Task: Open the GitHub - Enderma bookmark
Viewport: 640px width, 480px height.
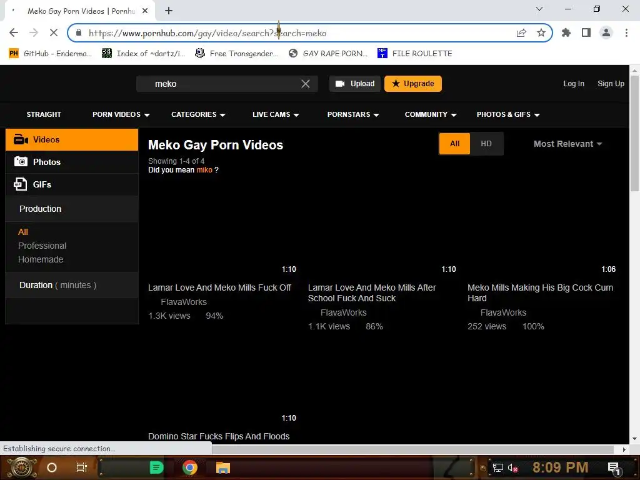Action: [x=50, y=54]
